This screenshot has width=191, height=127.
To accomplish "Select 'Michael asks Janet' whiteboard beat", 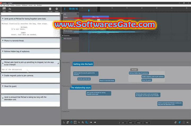I will pos(148,95).
